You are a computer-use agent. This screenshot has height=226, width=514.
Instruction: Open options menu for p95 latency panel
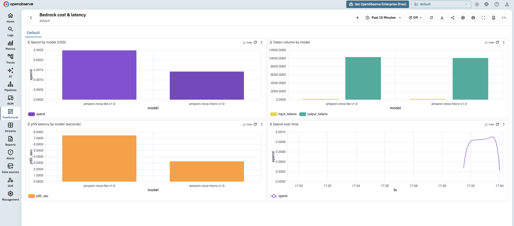pyautogui.click(x=262, y=124)
